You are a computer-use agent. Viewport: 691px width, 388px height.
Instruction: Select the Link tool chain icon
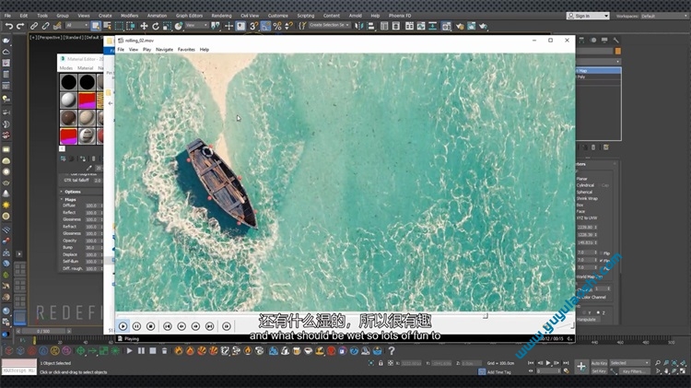34,27
